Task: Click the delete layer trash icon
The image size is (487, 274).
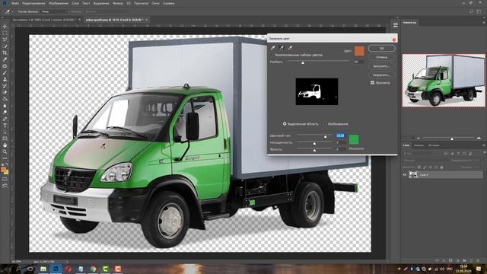Action: 478,260
